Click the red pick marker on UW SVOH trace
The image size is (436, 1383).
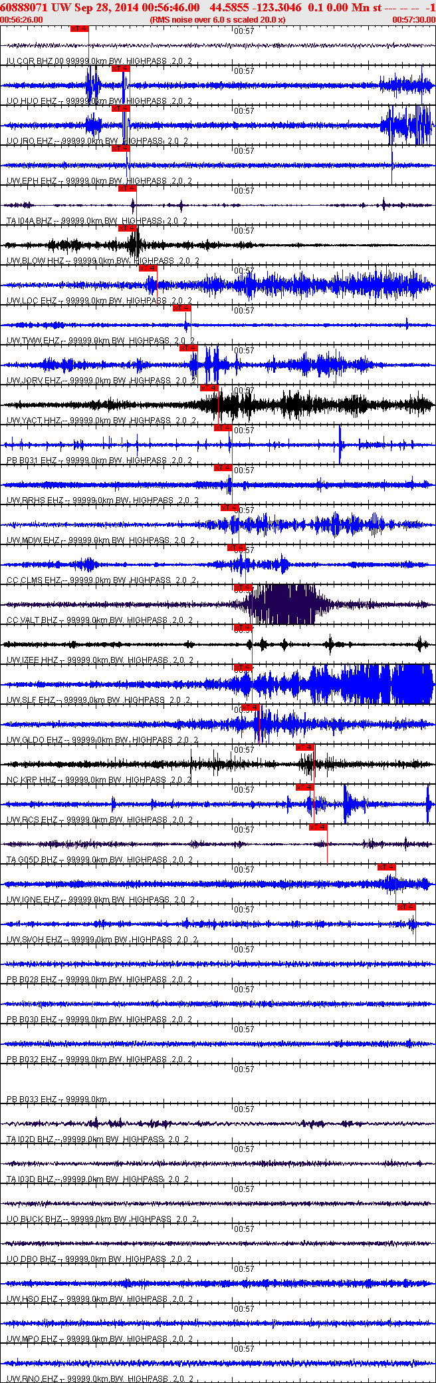click(x=407, y=907)
